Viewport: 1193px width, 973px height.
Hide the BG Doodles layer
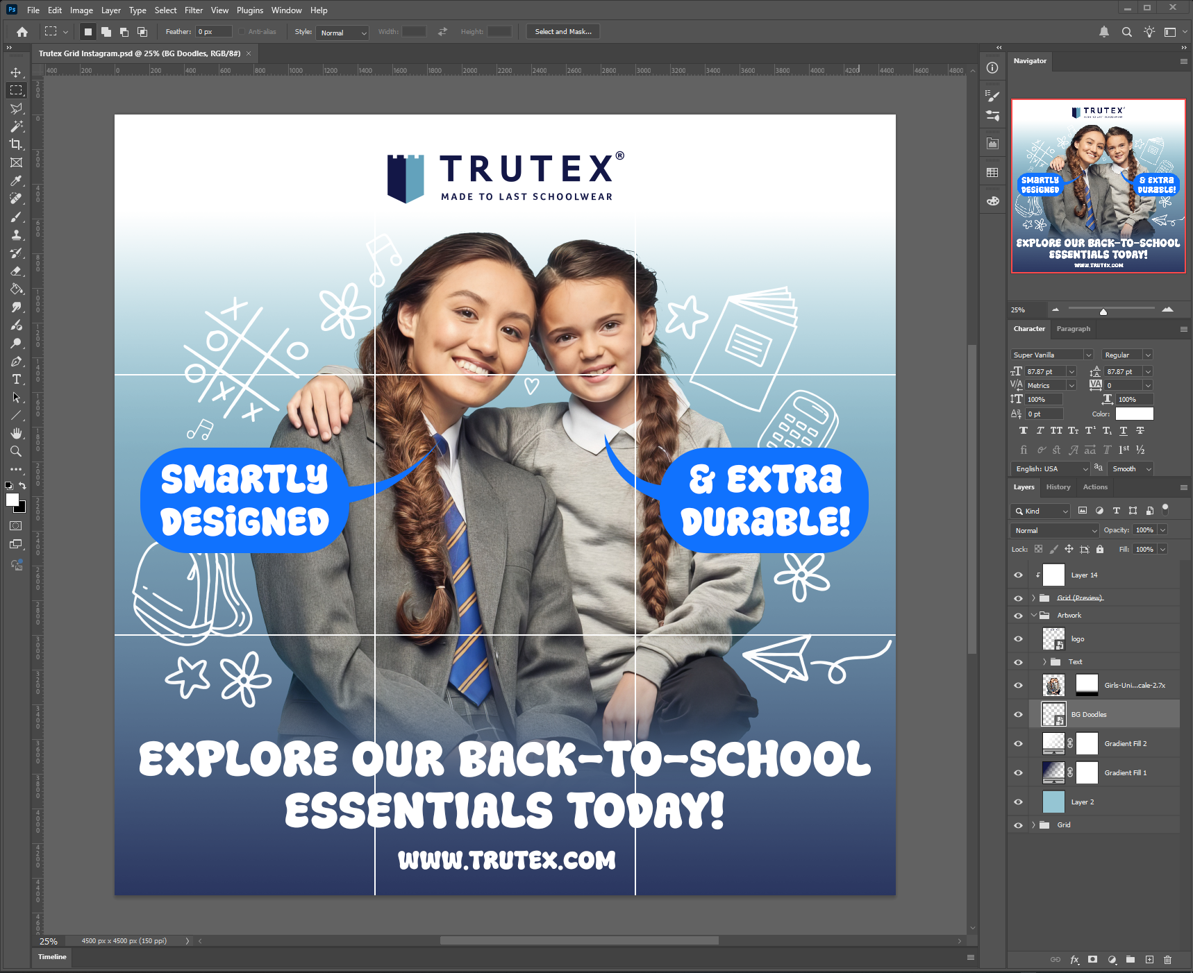pyautogui.click(x=1018, y=715)
